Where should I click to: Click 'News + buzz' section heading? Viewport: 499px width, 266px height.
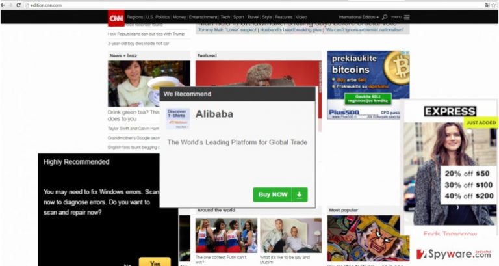tap(123, 55)
